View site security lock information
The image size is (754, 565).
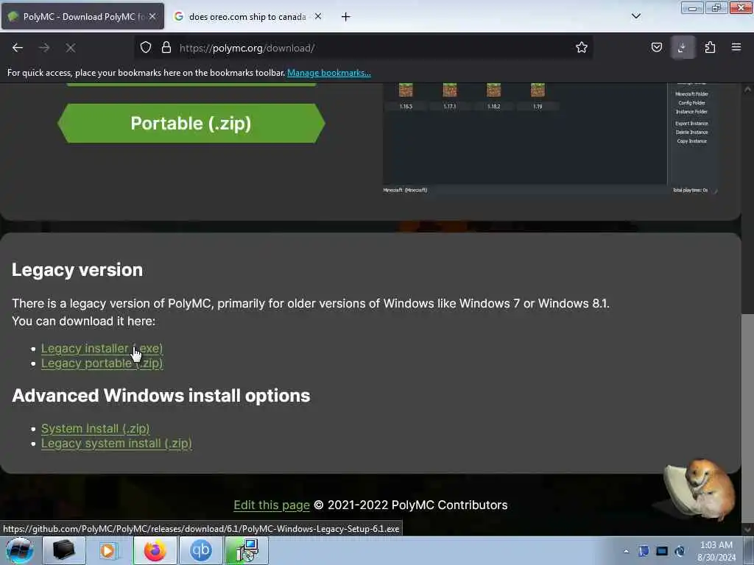[x=166, y=48]
